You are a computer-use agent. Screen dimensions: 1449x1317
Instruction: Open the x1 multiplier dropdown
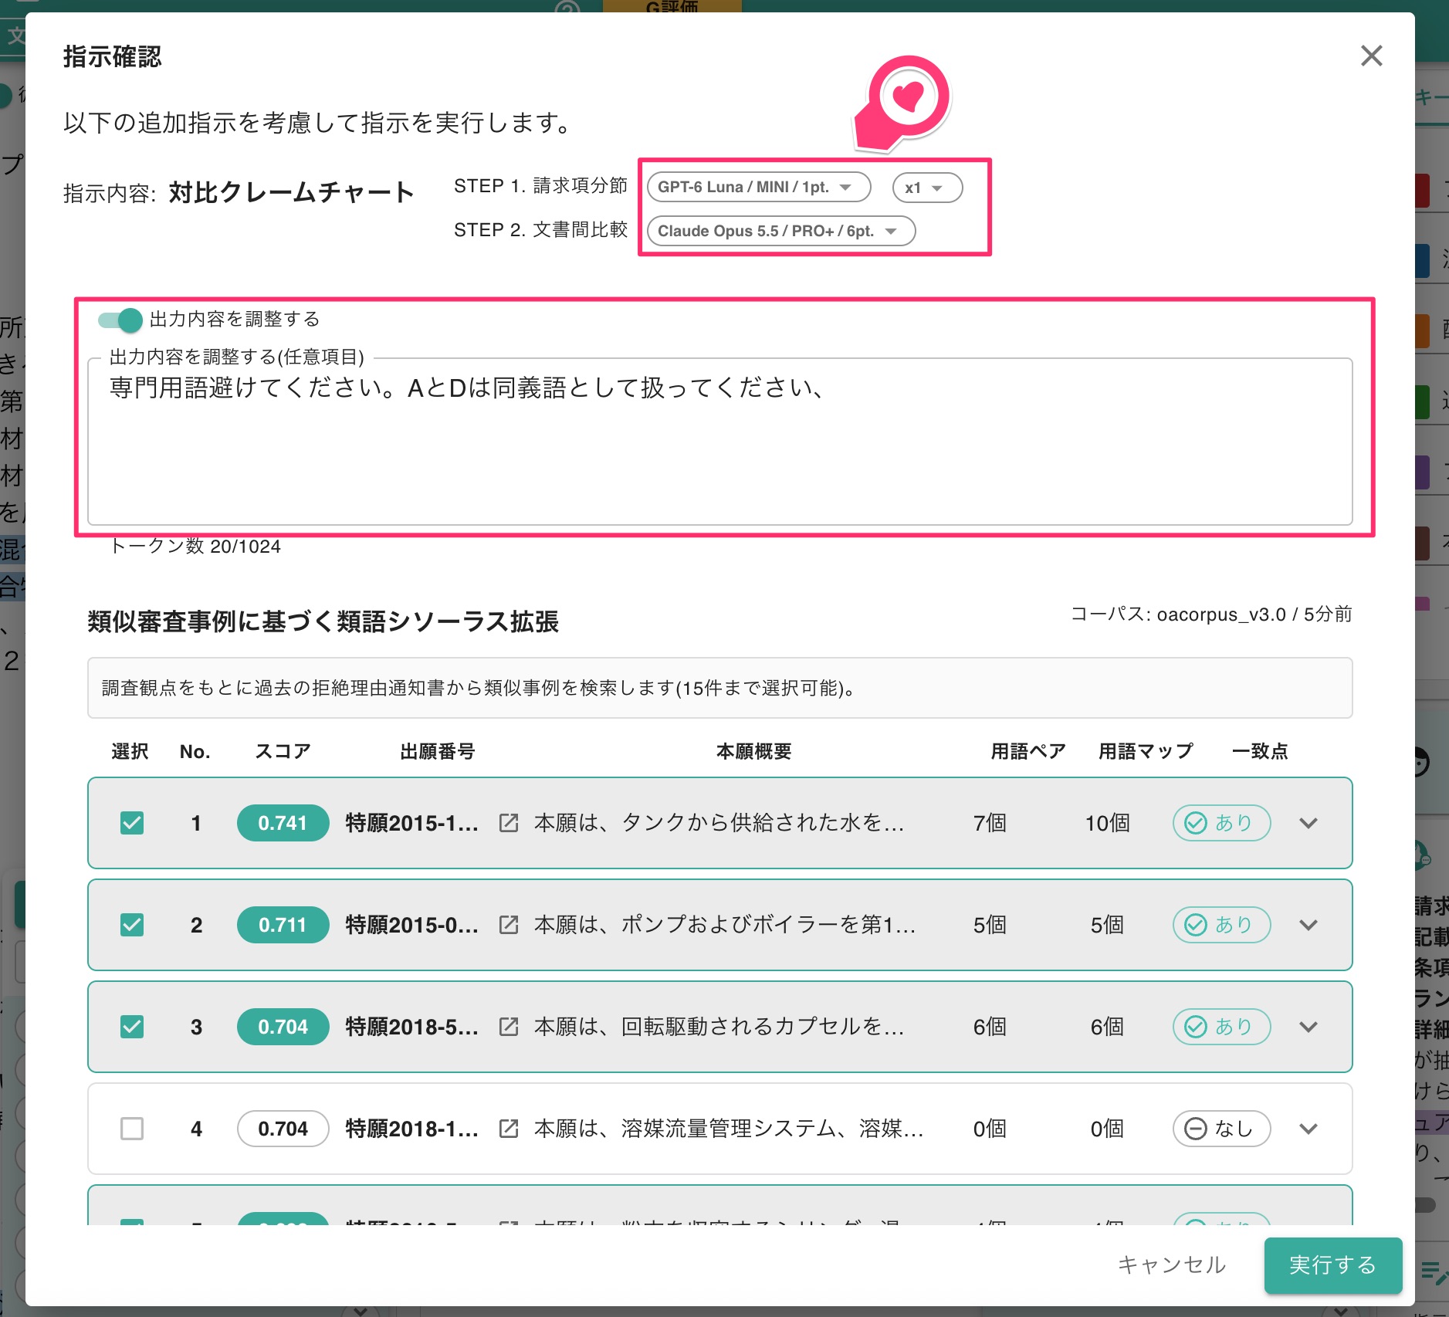(x=927, y=188)
